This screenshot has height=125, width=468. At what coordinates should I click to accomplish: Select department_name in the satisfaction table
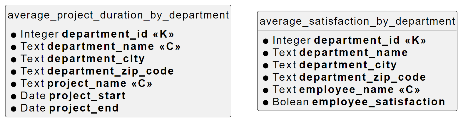[353, 53]
